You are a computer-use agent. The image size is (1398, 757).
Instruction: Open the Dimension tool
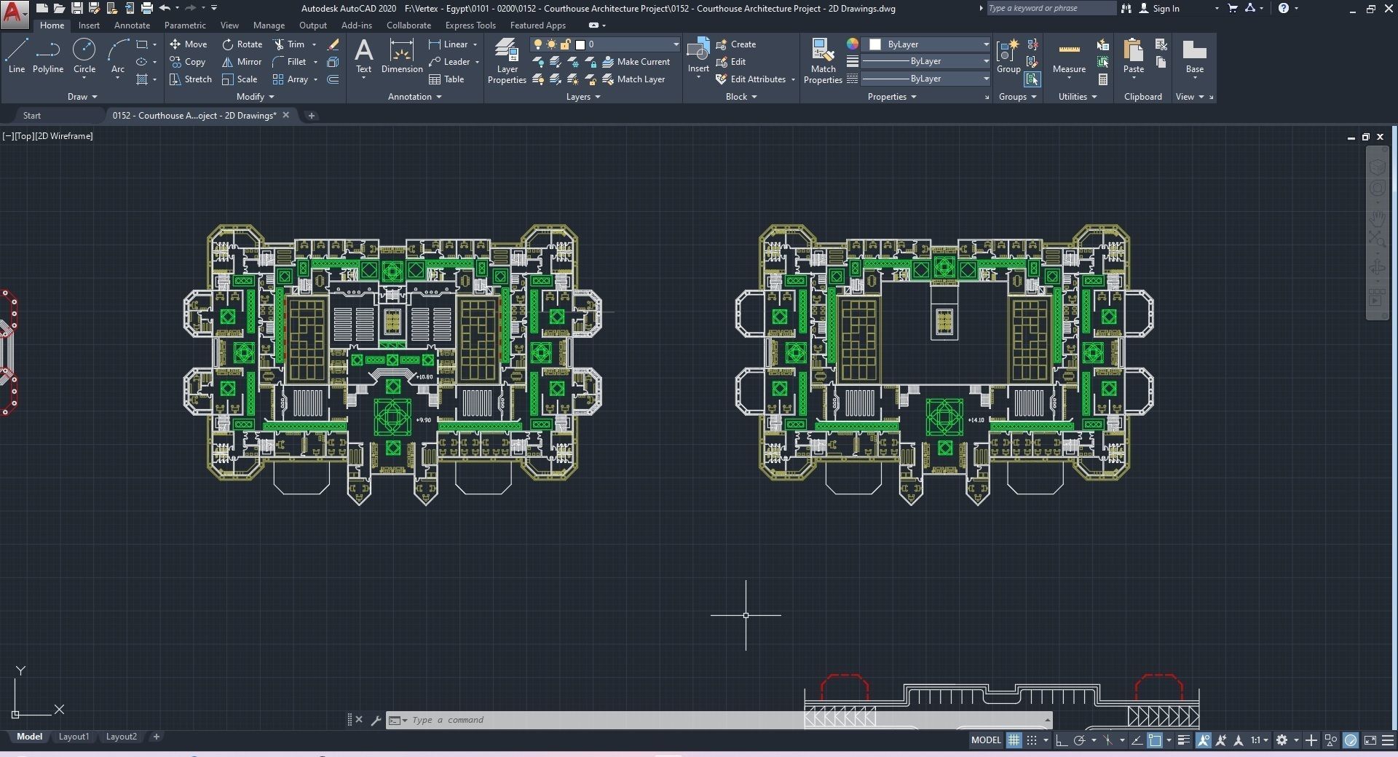[402, 56]
